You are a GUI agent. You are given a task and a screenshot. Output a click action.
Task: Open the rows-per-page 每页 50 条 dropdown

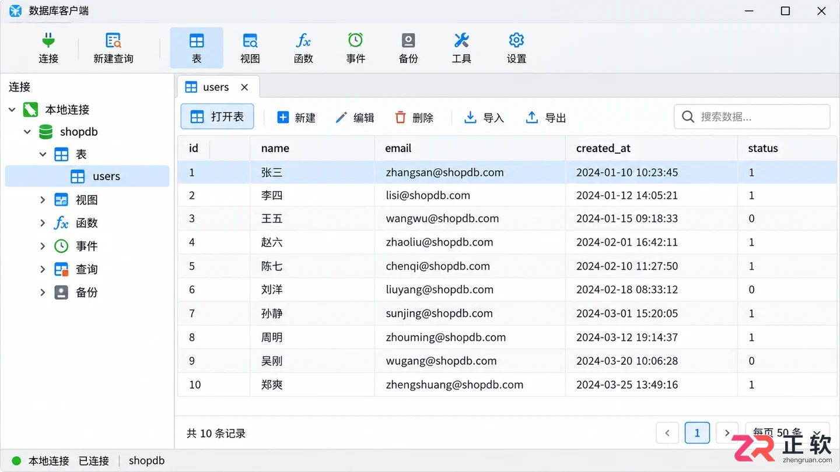787,433
